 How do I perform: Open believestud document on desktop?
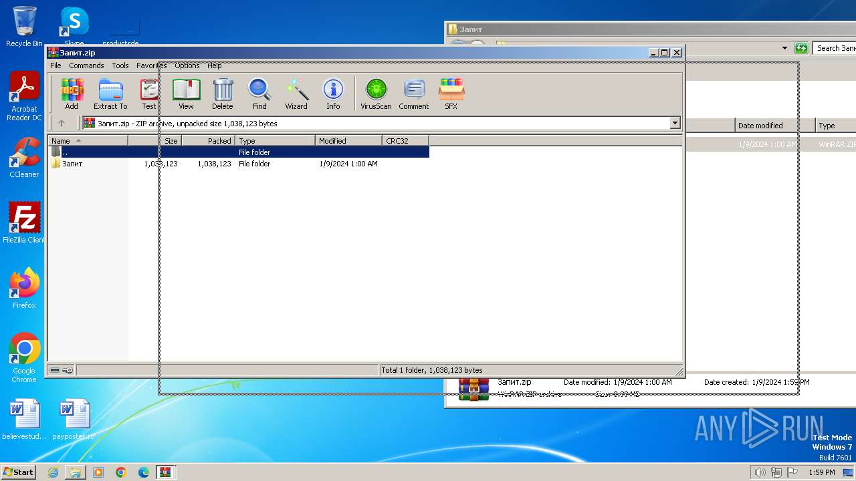click(x=24, y=420)
